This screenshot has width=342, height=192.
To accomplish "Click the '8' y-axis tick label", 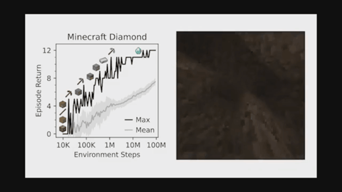I will pyautogui.click(x=49, y=78).
